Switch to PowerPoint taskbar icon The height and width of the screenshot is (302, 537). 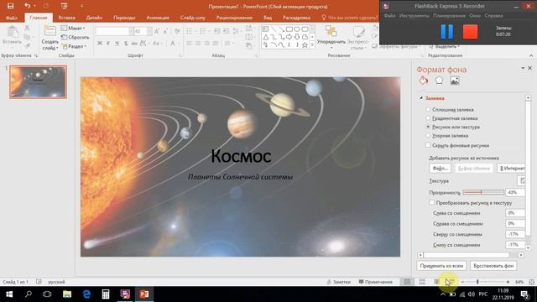click(x=144, y=294)
